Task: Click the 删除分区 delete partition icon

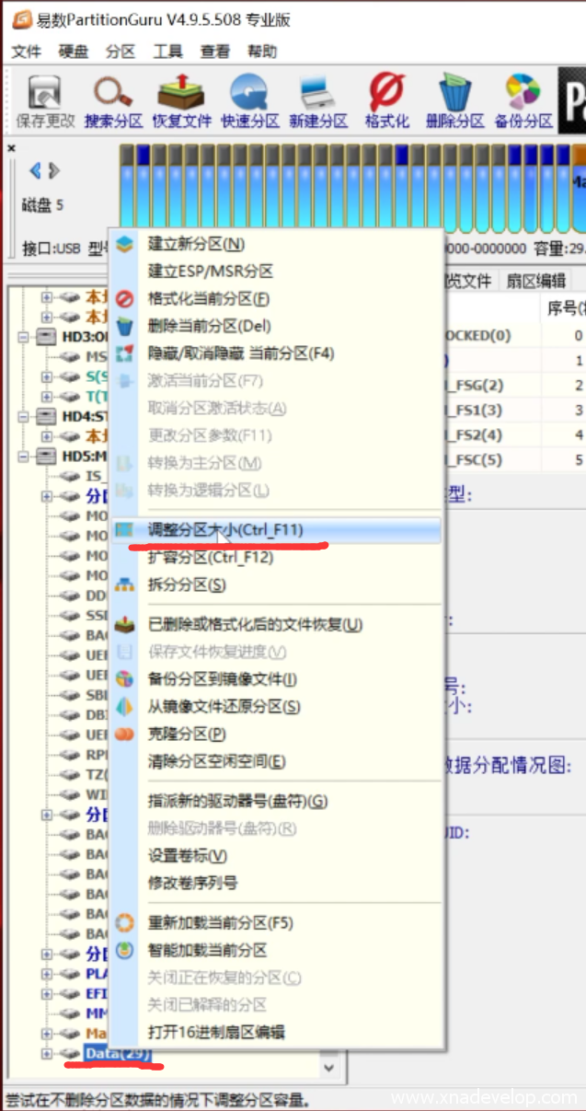Action: pos(454,101)
